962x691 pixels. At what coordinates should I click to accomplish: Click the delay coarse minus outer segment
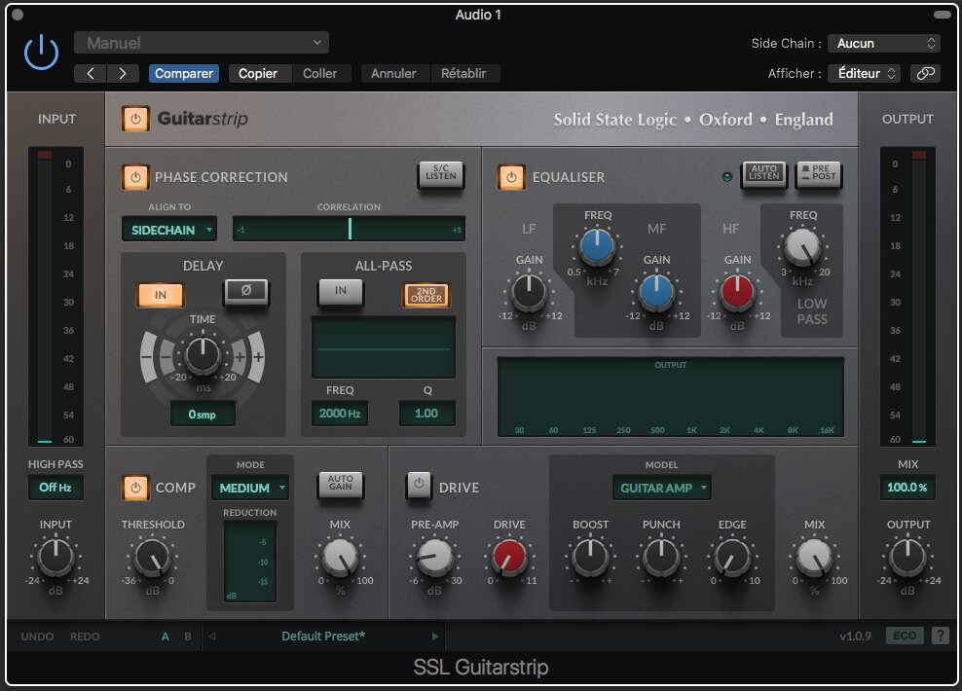pos(148,357)
